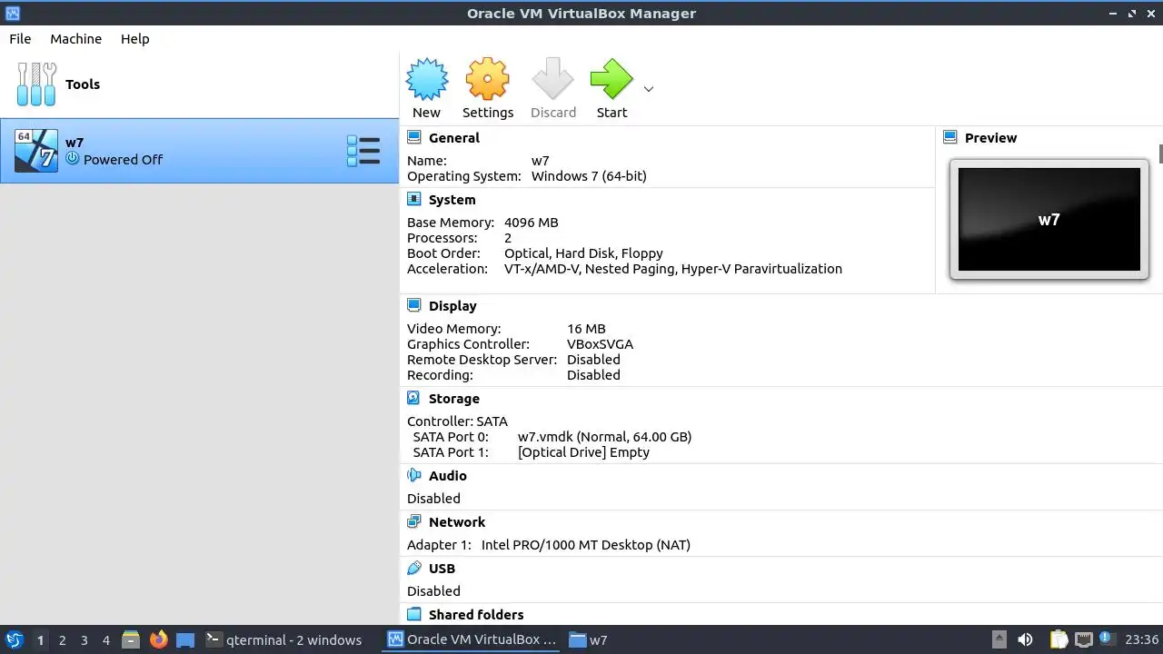Click the Intel PRO/1000 MT Desktop adapter text
1163x654 pixels.
pos(586,545)
